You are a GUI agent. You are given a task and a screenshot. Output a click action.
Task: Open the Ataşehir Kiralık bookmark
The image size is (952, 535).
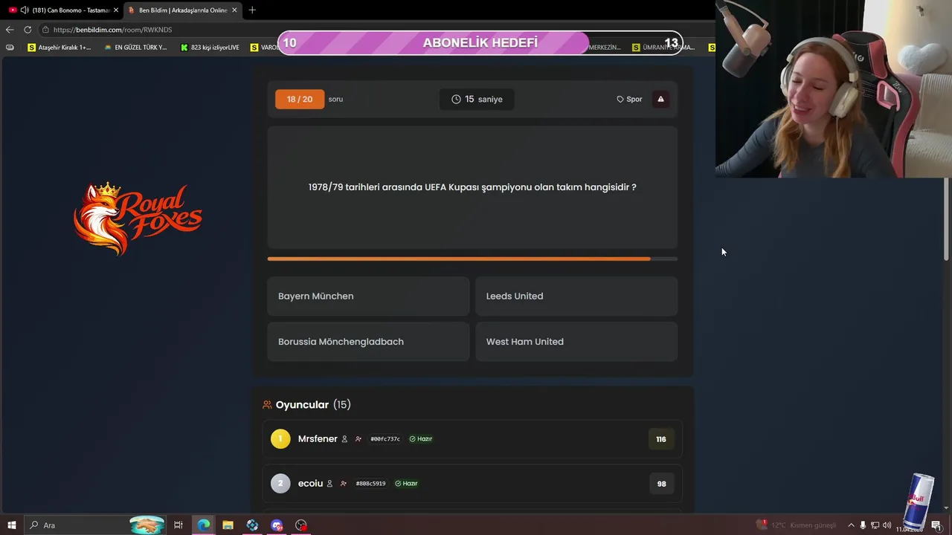[59, 48]
